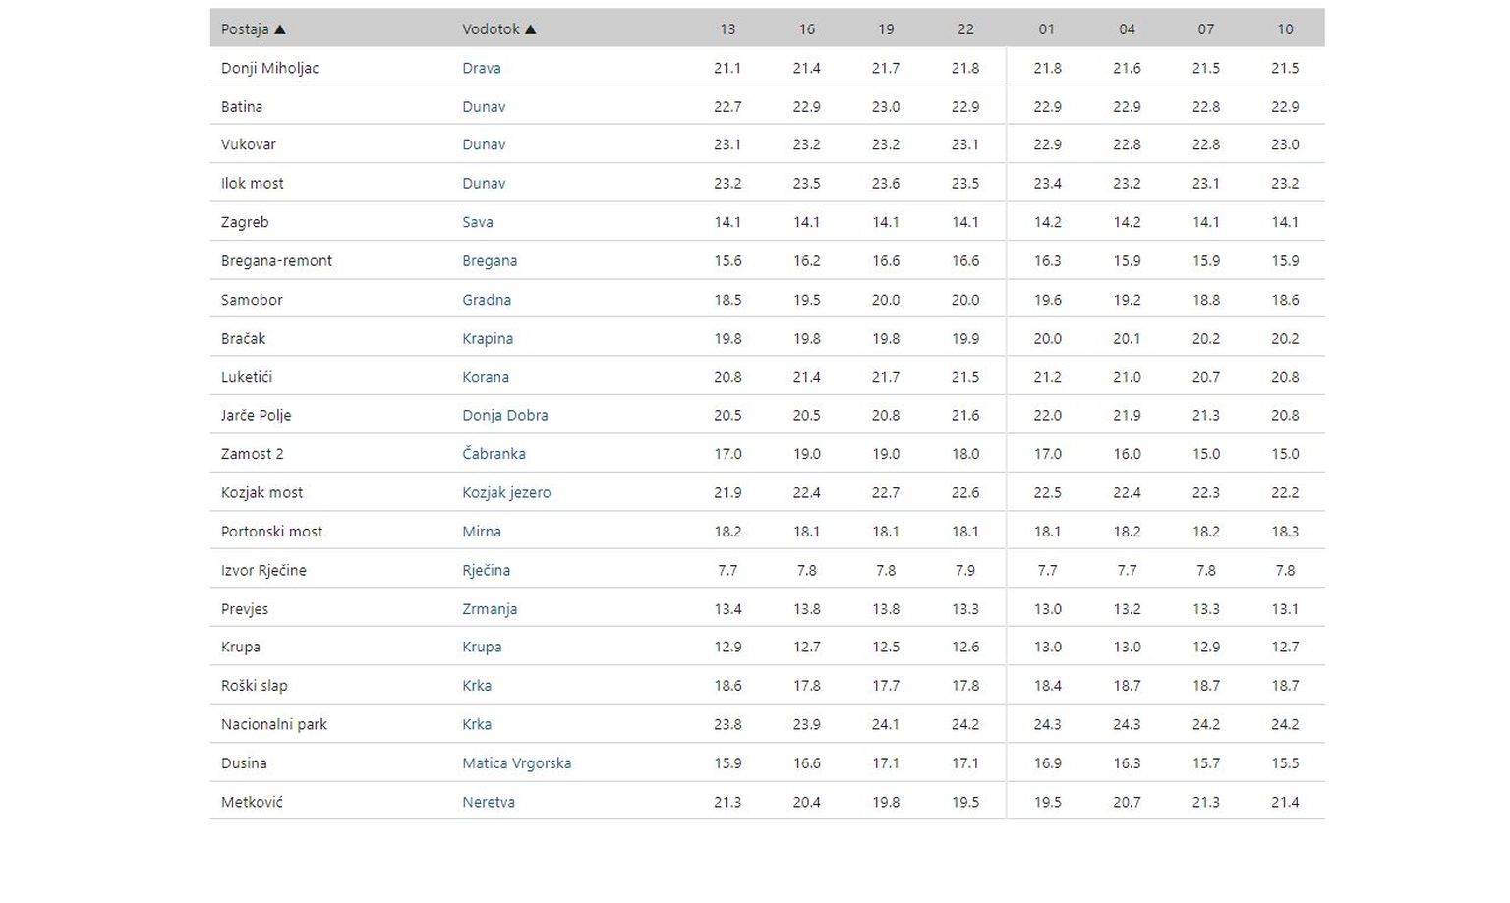Open the Zrmanja watercourse link
This screenshot has height=903, width=1510.
point(490,609)
